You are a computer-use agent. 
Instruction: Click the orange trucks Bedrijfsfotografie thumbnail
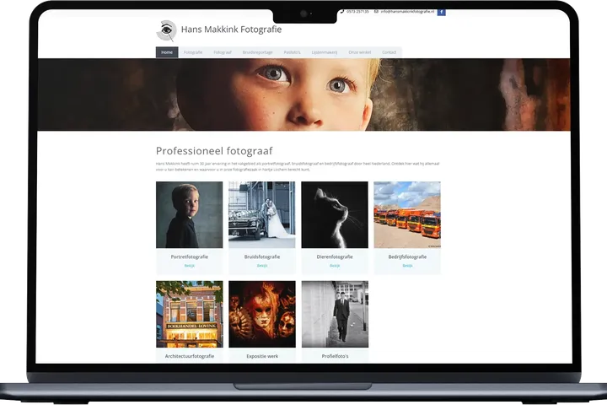tap(407, 214)
